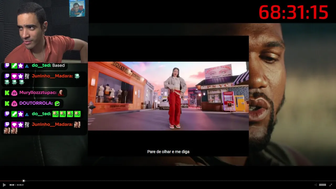Click the green sword badge on do__ted's "Based" message
Image resolution: width=336 pixels, height=189 pixels.
[14, 66]
